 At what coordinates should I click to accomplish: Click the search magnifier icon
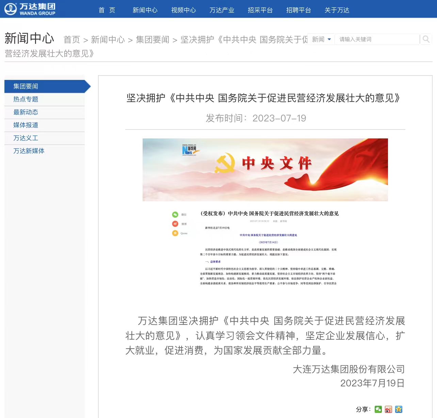pyautogui.click(x=426, y=39)
